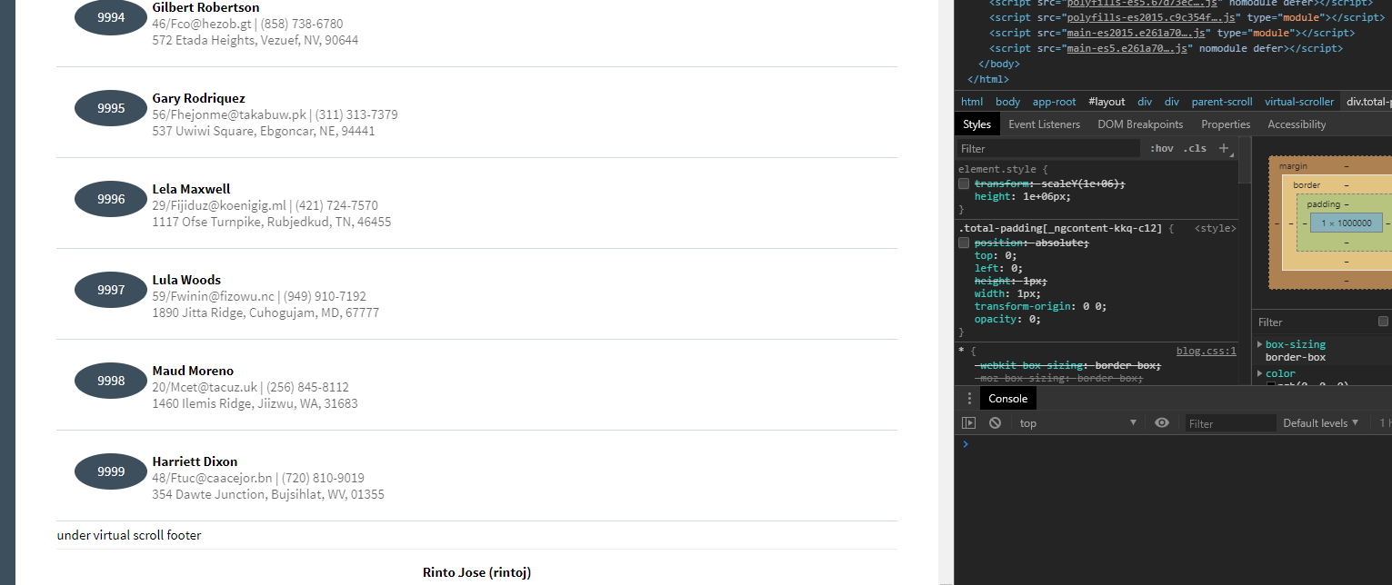Open the console sidebar toggle icon
1392x585 pixels.
[968, 423]
